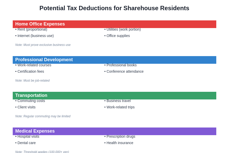
Task: Expand the Home Office Expenses section
Action: (x=40, y=24)
